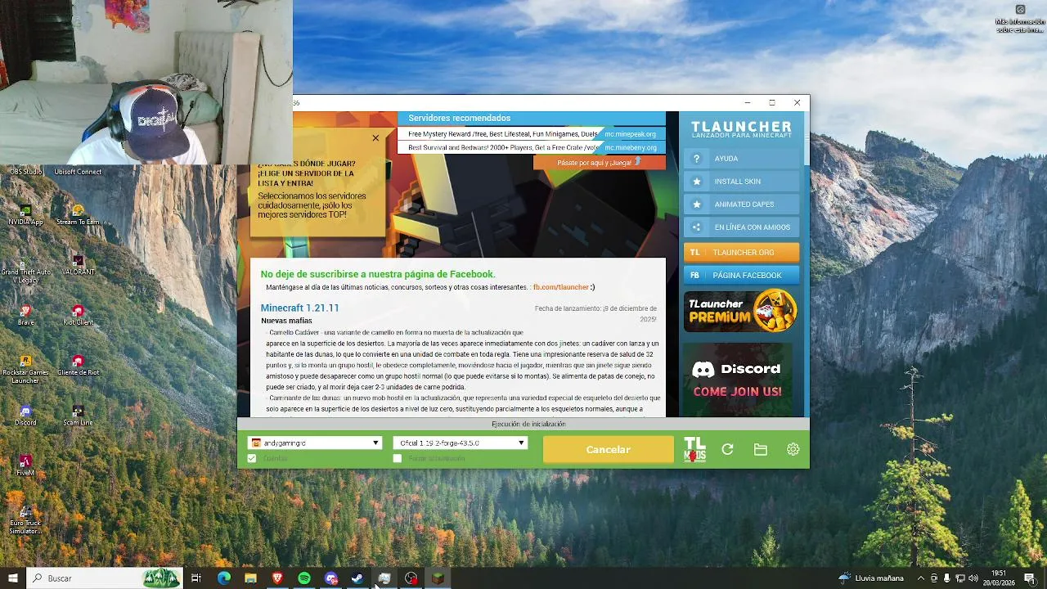Open Microsoft Edge from the taskbar
Screen dimensions: 1047x589
click(x=223, y=578)
